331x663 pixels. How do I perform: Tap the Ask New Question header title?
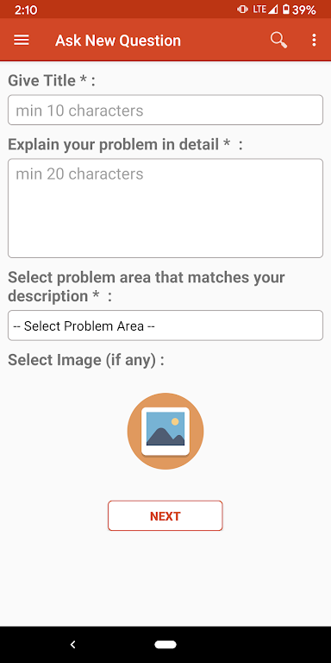pos(118,41)
